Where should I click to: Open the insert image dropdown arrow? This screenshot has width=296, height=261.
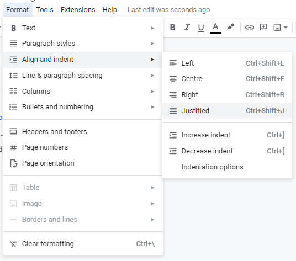(286, 28)
